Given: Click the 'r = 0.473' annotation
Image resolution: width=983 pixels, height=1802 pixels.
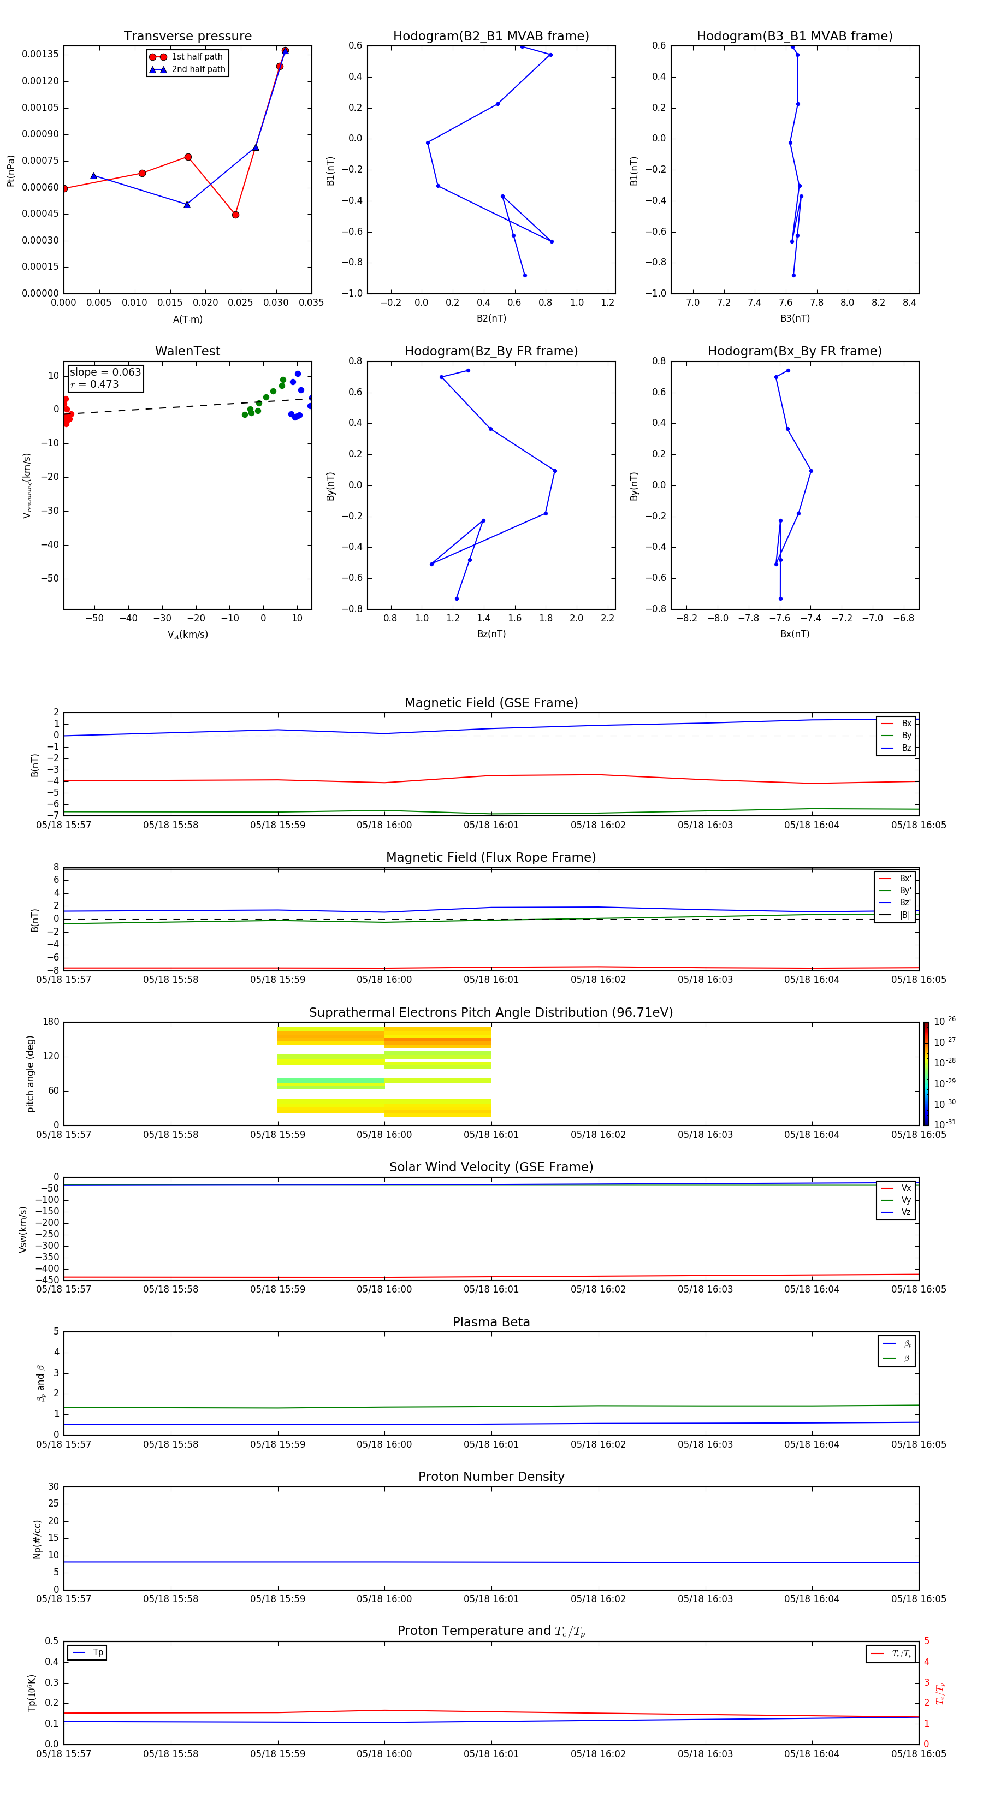Looking at the screenshot, I should [94, 384].
